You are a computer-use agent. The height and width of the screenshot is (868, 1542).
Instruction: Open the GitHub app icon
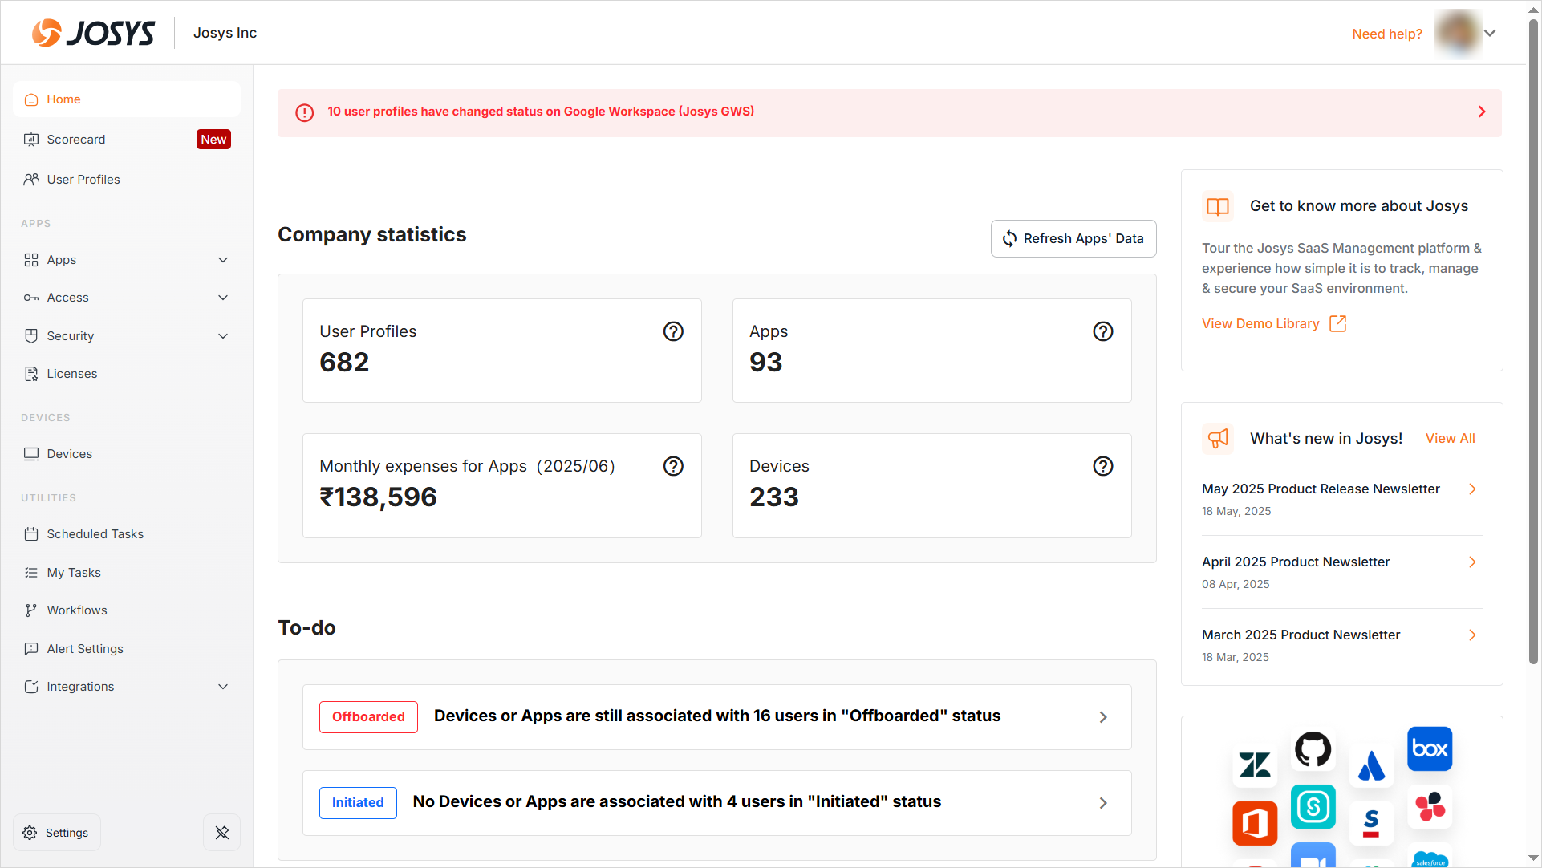[1313, 749]
